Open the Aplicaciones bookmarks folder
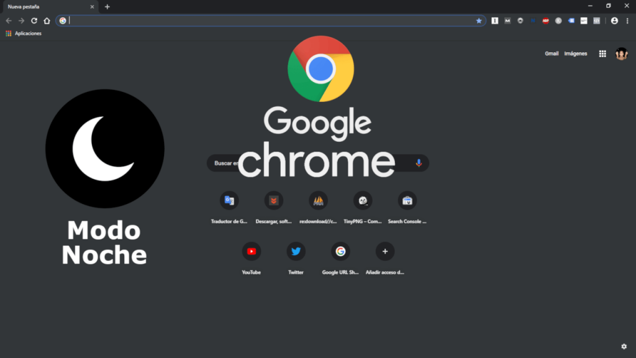The height and width of the screenshot is (358, 636). [24, 33]
